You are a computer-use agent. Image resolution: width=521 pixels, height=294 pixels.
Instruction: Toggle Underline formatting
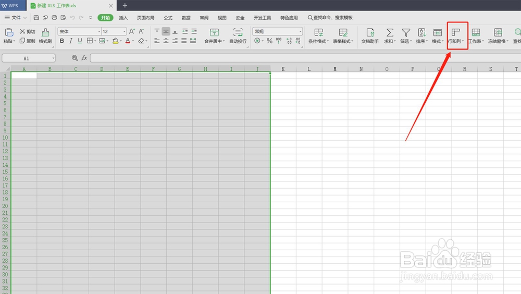coord(80,41)
